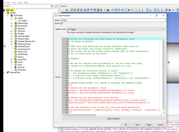Click the Field Definitions icon
Viewport: 179px width, 132px height.
16,46
